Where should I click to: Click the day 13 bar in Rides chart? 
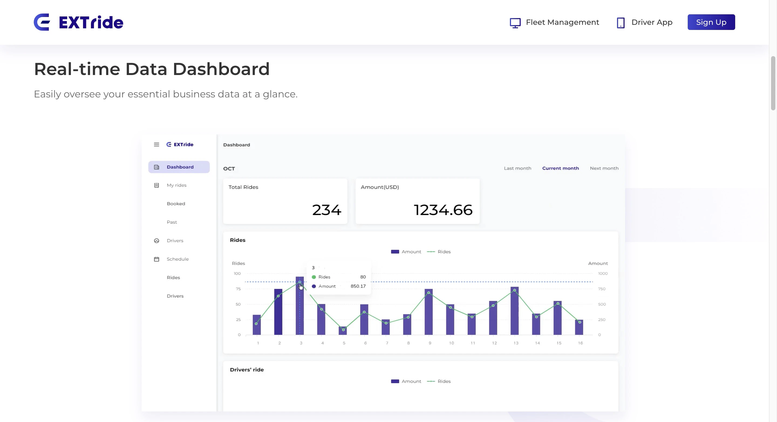[514, 314]
